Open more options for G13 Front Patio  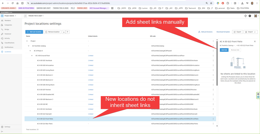(x=213, y=119)
